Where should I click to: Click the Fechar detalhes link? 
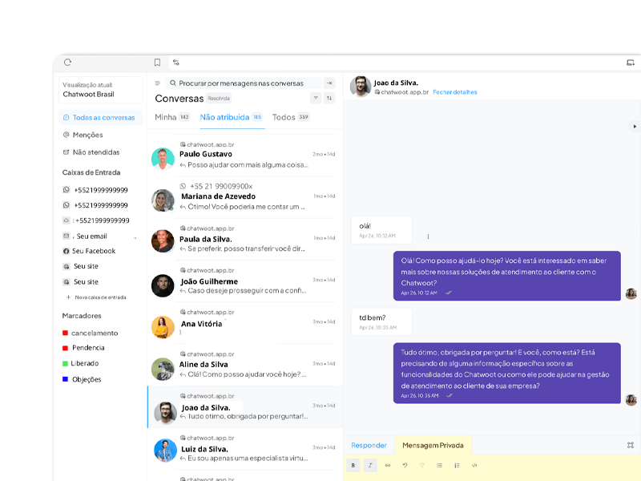pos(454,92)
